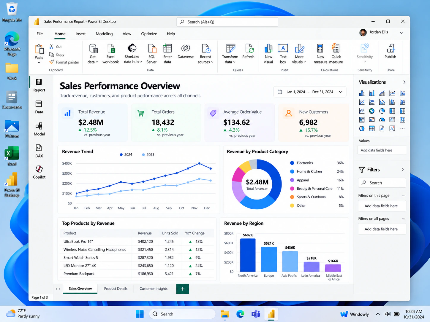Switch to Data view in sidebar
The image size is (430, 322).
point(39,107)
